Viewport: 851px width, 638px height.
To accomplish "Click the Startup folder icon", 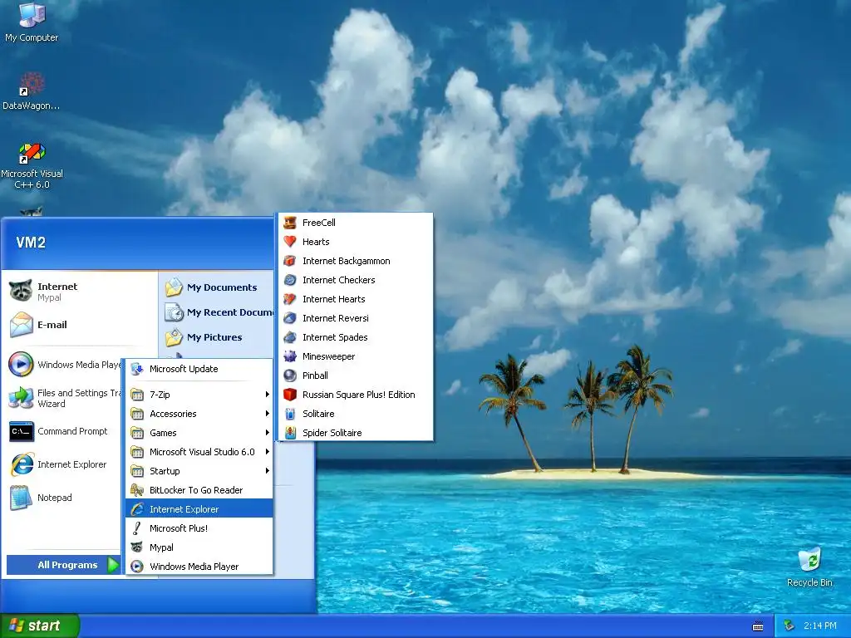I will [x=137, y=471].
